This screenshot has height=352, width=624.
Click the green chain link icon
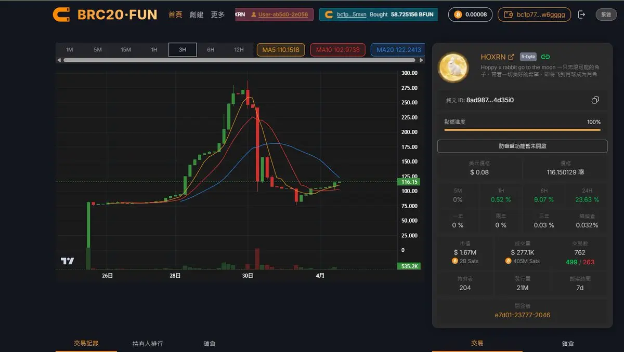point(545,57)
